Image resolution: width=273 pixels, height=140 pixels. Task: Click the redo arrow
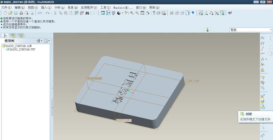coord(48,13)
